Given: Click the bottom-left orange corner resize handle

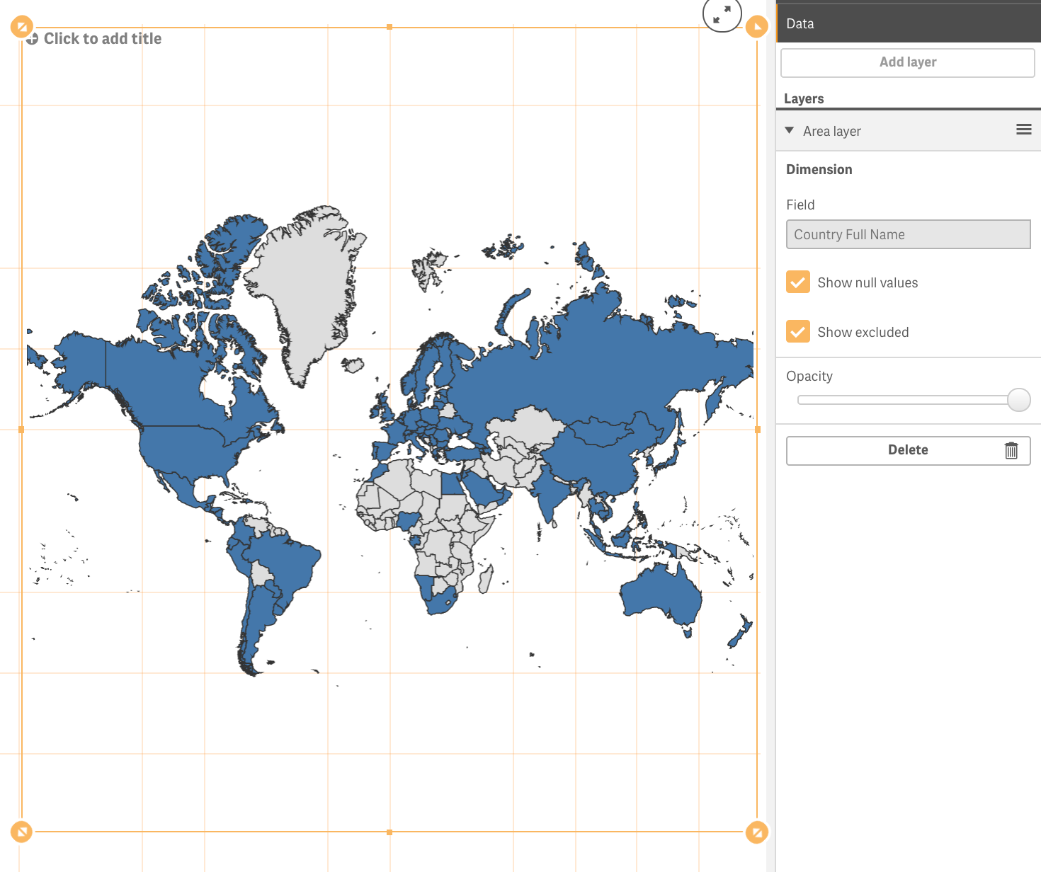Looking at the screenshot, I should pos(22,832).
